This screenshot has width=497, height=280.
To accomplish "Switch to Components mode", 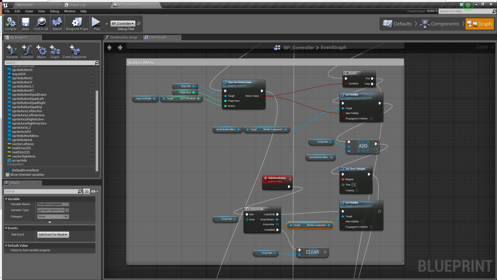I will tap(440, 24).
